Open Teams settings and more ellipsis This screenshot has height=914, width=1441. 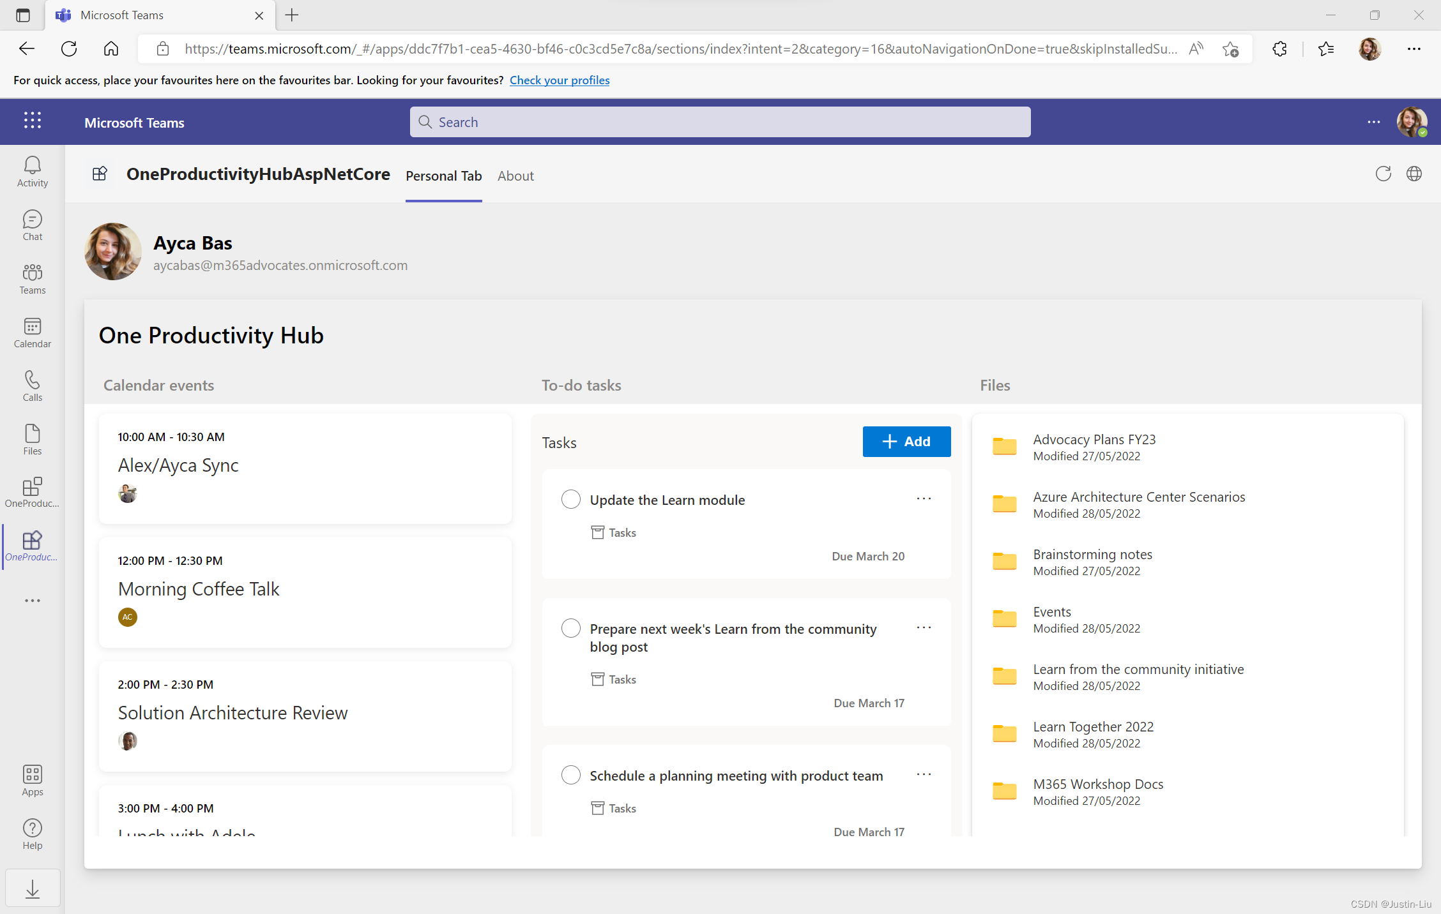pos(1374,122)
